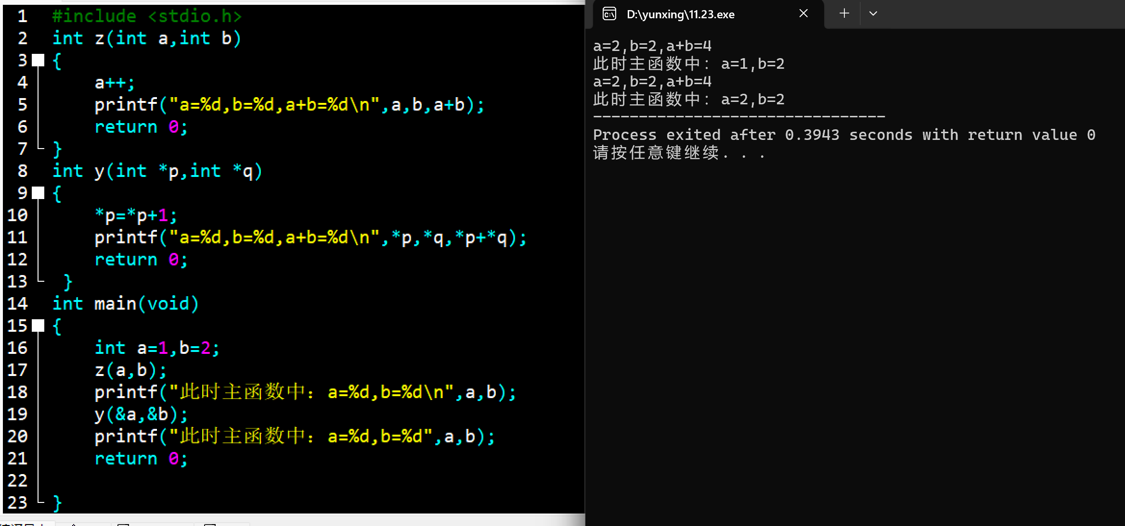
Task: Collapse function z fold marker on line 3
Action: pos(38,61)
